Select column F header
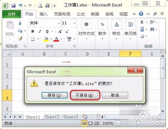 pyautogui.click(x=130, y=54)
